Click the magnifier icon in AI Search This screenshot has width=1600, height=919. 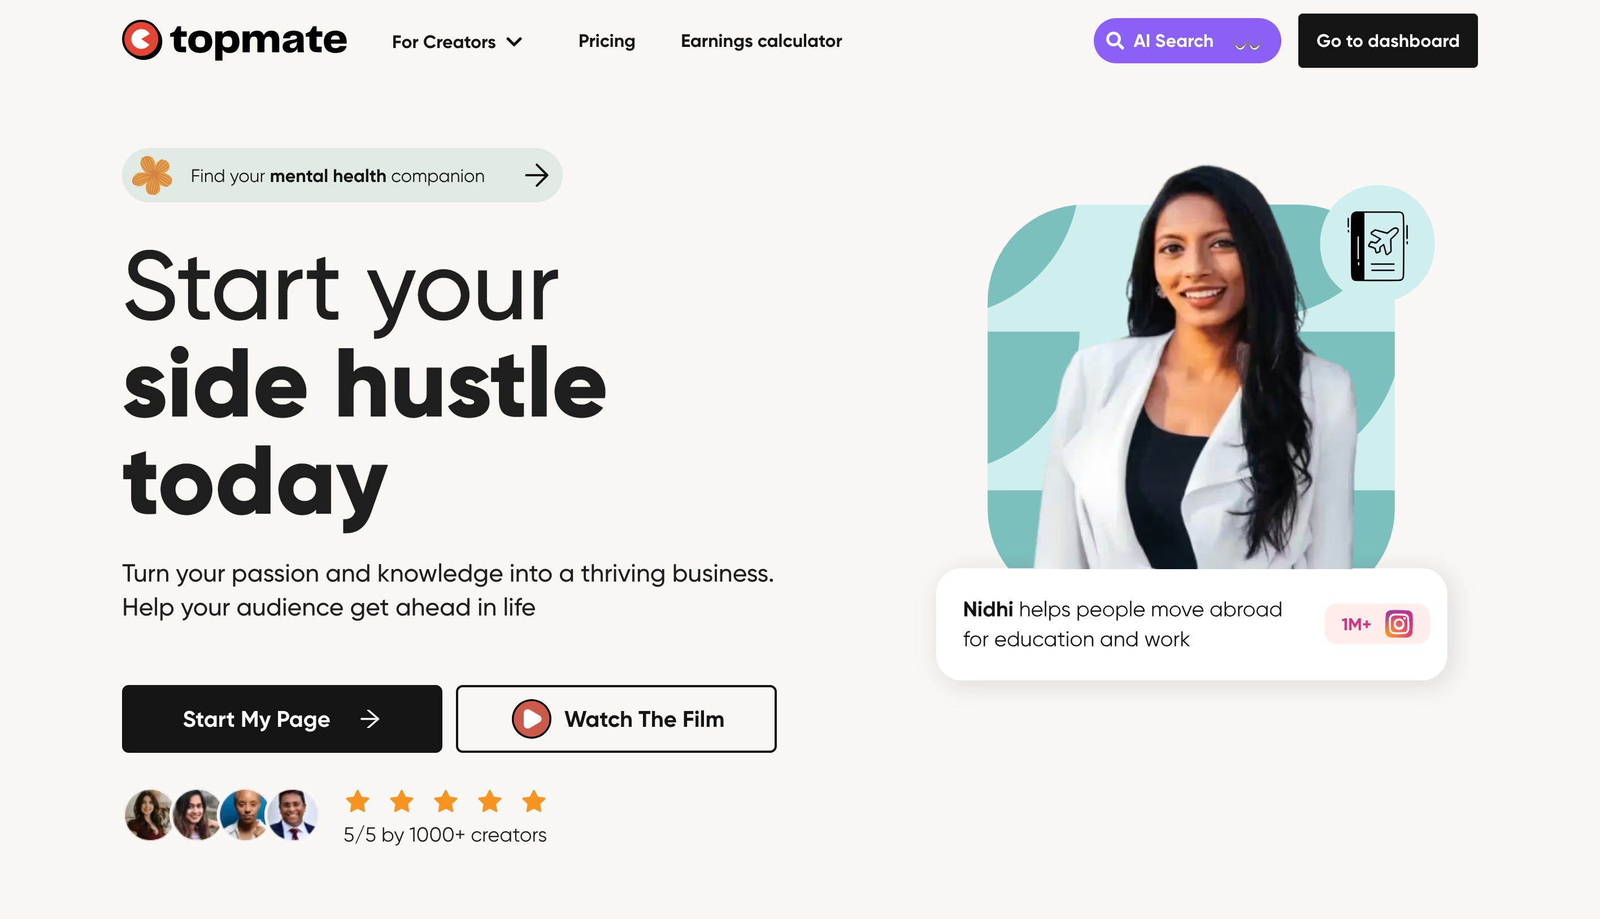point(1115,41)
